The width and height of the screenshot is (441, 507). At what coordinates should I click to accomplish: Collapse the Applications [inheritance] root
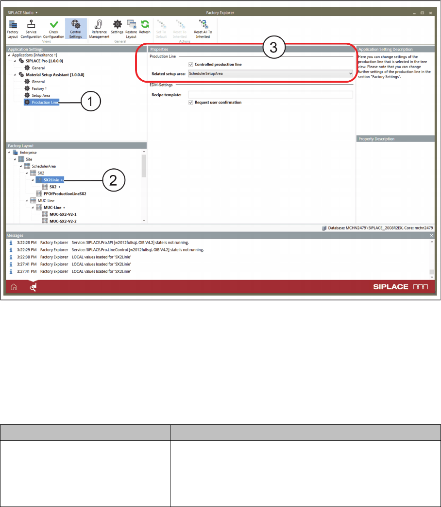[x=9, y=55]
